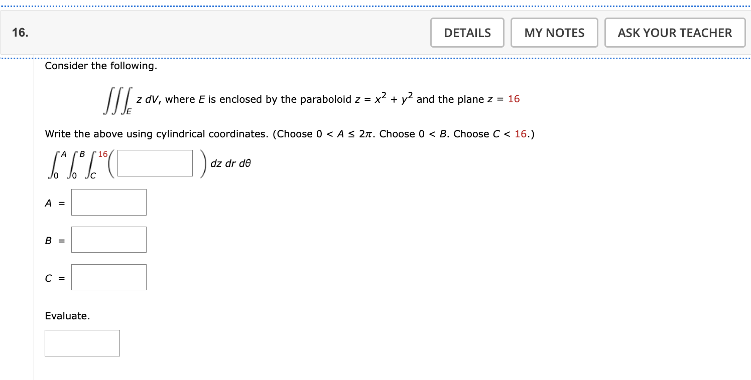751x380 pixels.
Task: Click the DETAILS button
Action: pos(467,32)
